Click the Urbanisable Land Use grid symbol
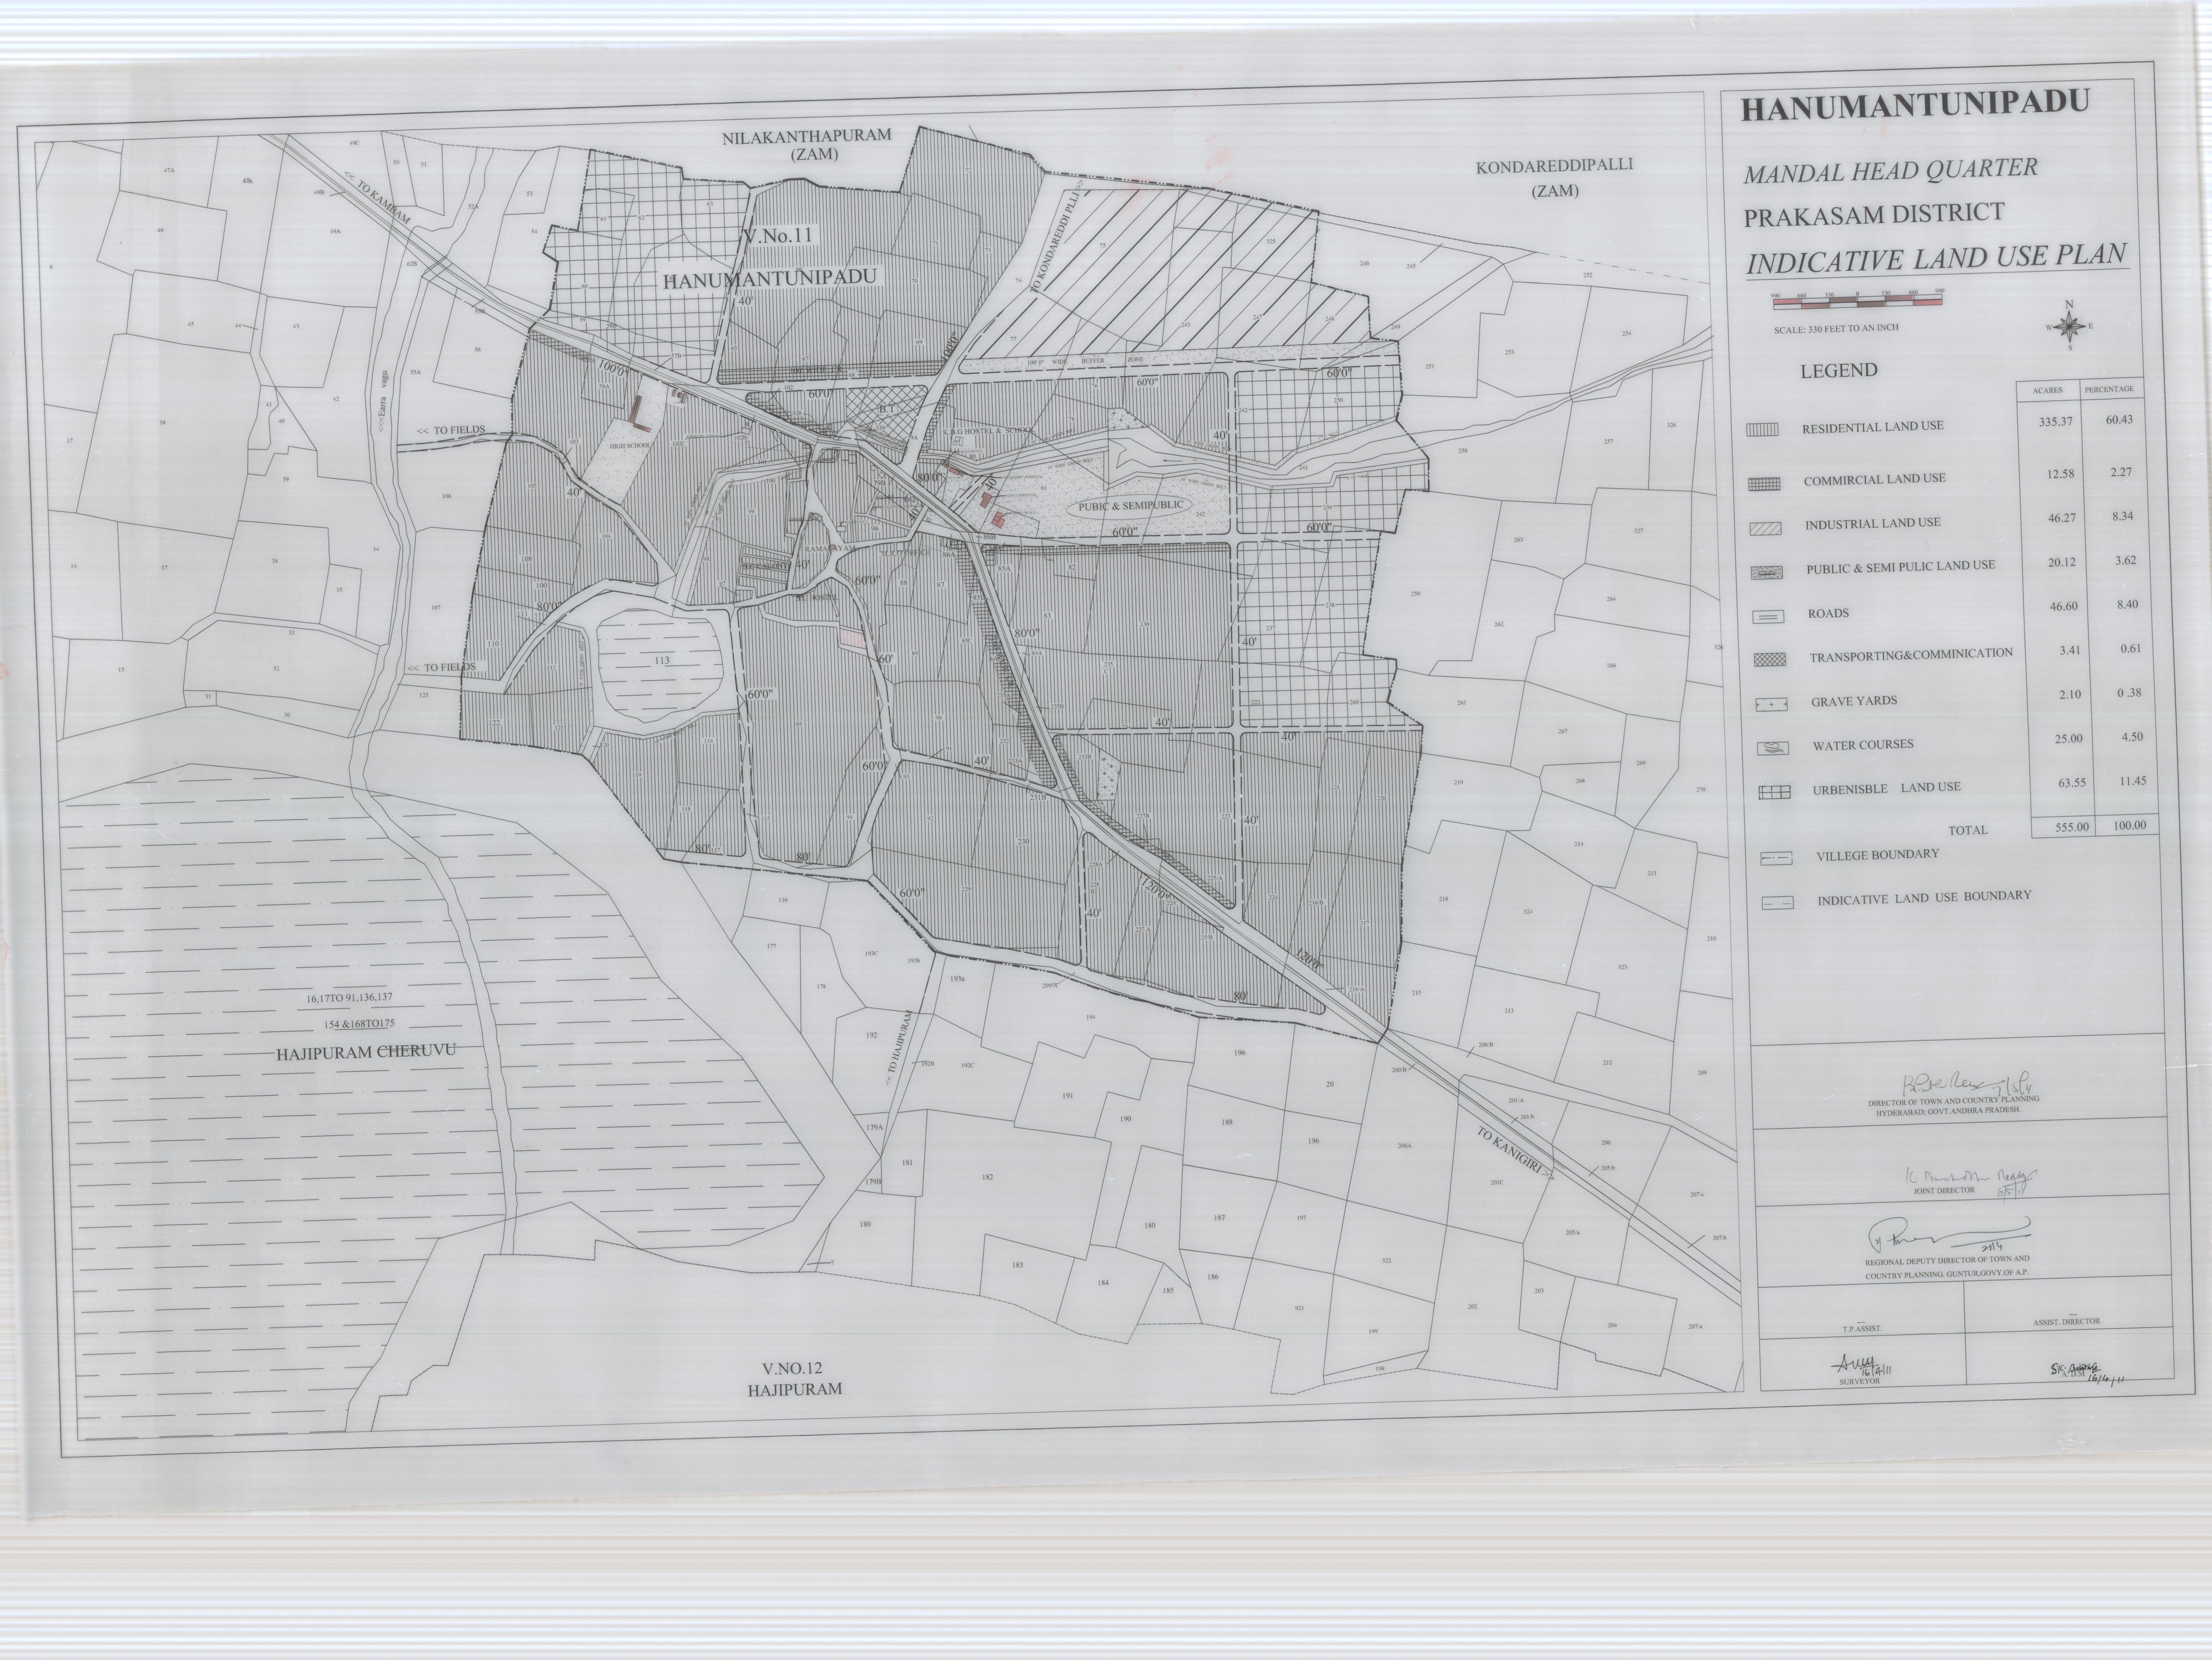The width and height of the screenshot is (2212, 1660). (x=1774, y=792)
